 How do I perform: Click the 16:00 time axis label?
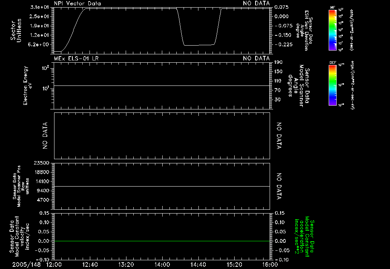pyautogui.click(x=270, y=264)
